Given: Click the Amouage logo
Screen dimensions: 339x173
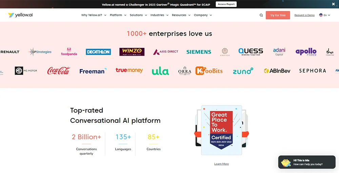Looking at the screenshot, I should point(225,52).
